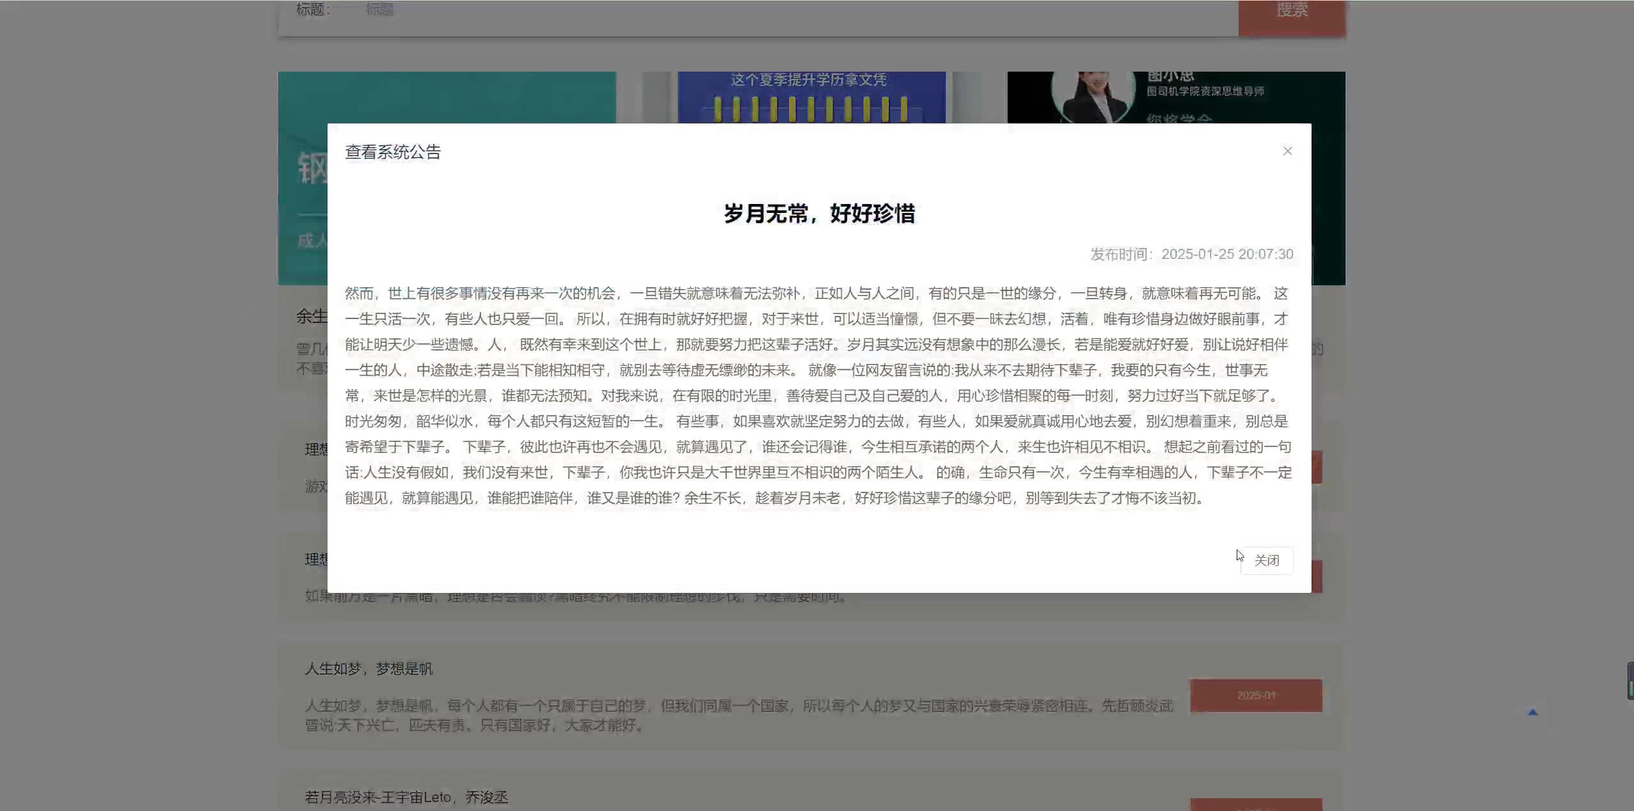Click the 岁月无常，好好珍惜 article heading
Viewport: 1634px width, 811px height.
pos(819,213)
